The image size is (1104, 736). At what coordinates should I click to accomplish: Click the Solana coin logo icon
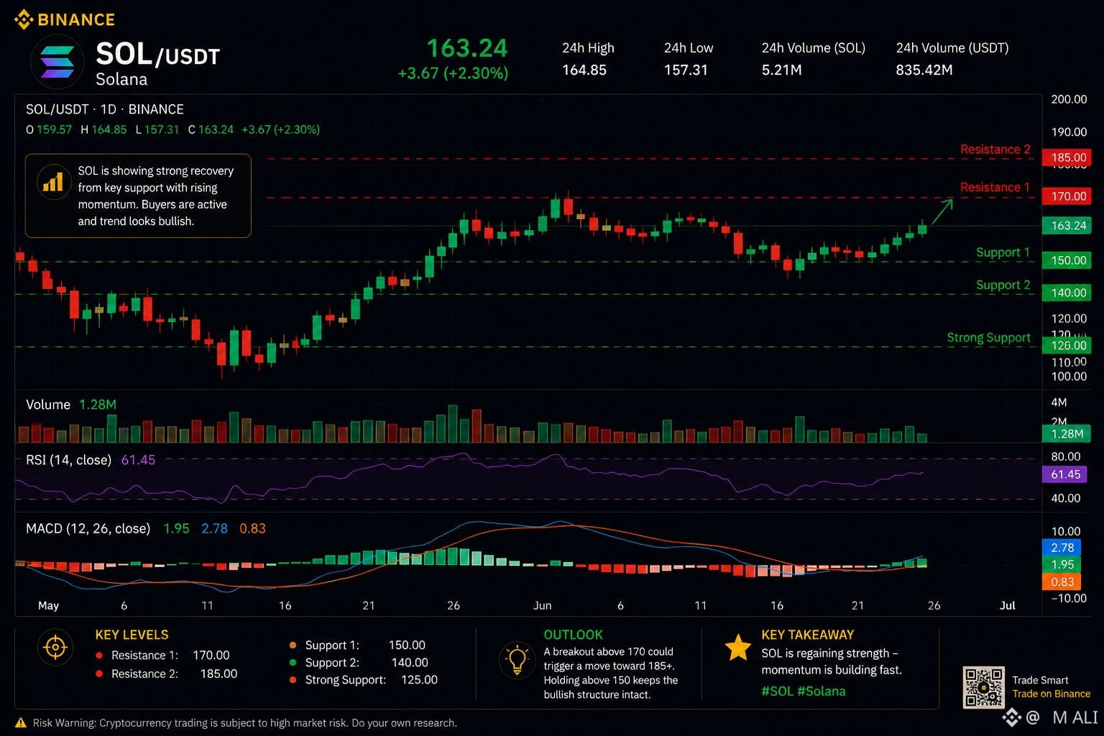point(57,62)
